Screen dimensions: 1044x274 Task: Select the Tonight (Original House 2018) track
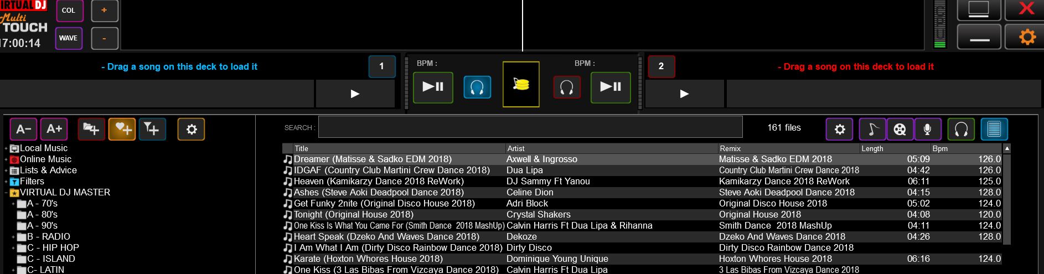642,215
